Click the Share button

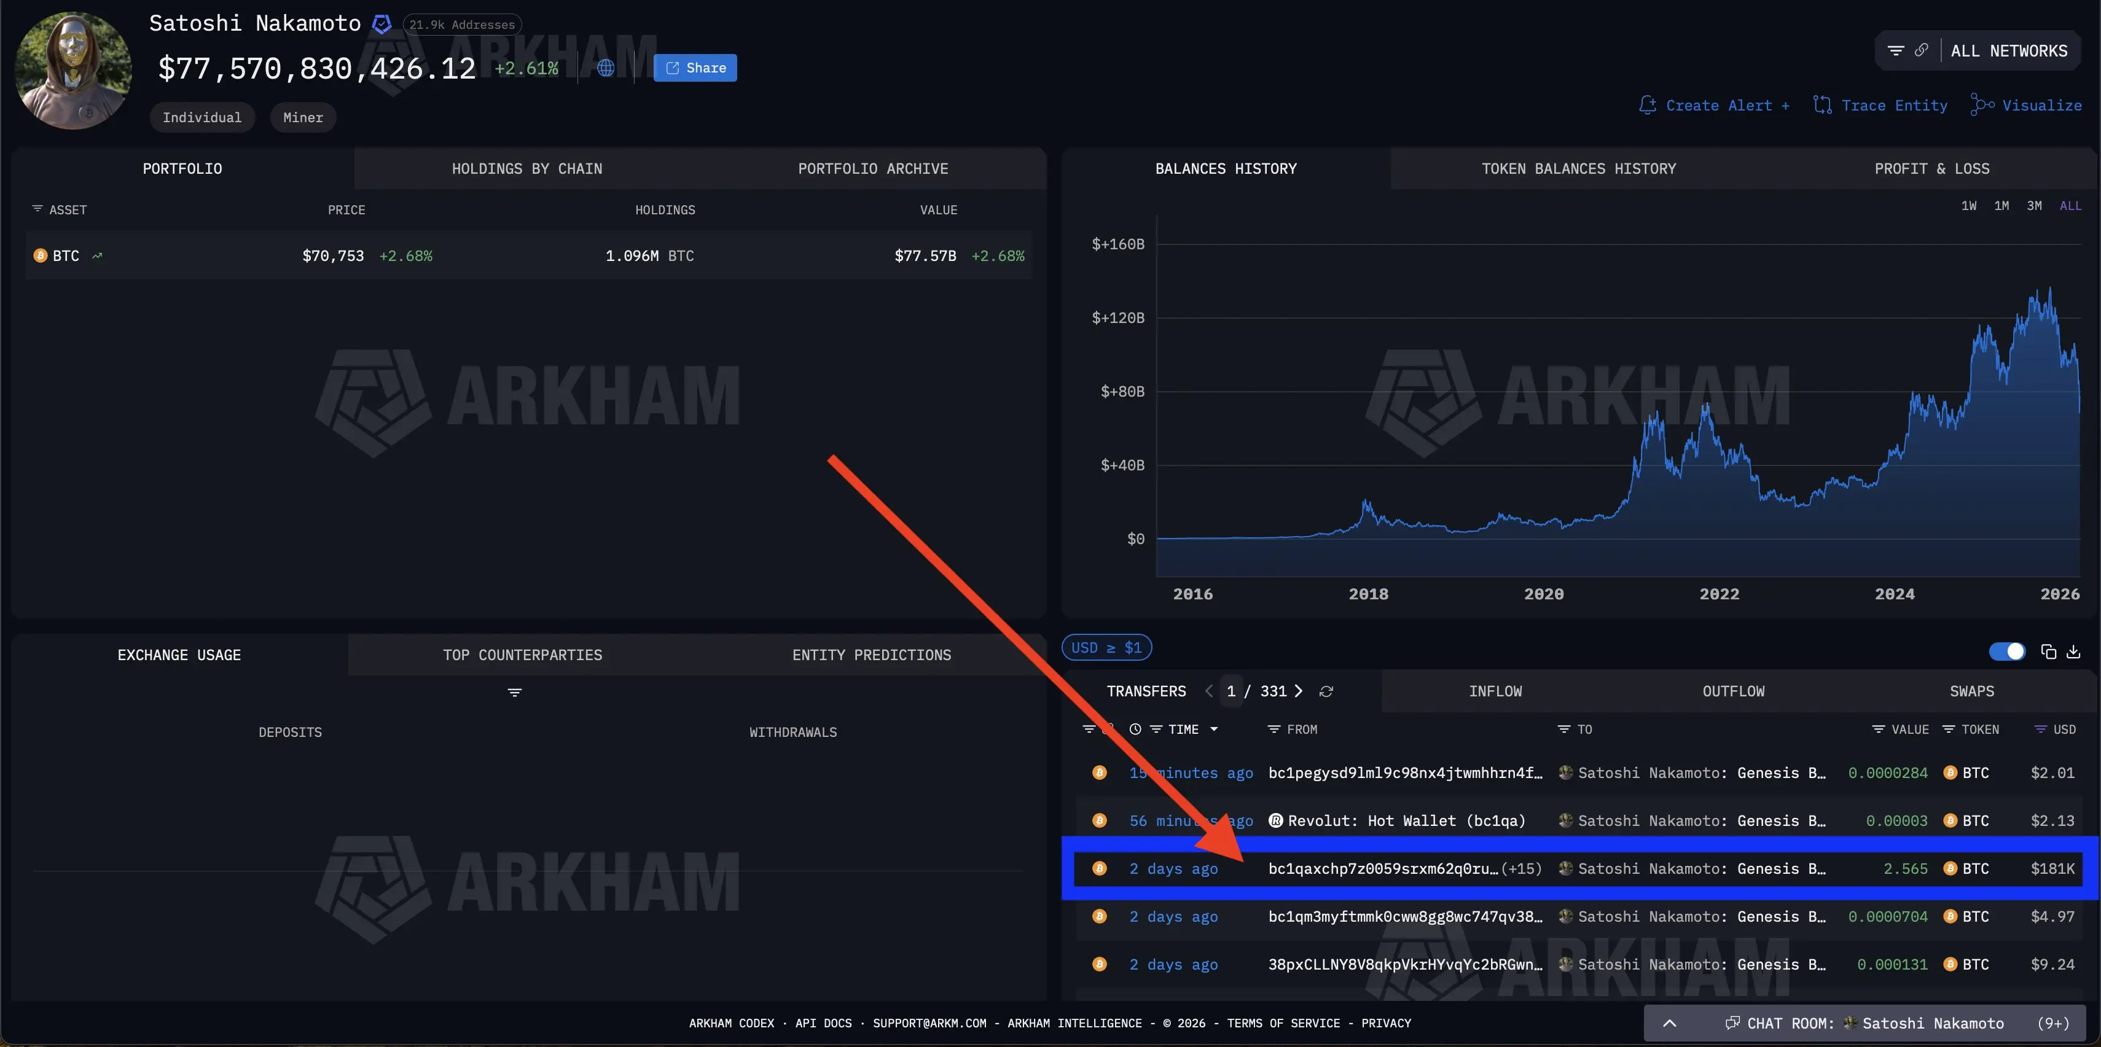695,68
